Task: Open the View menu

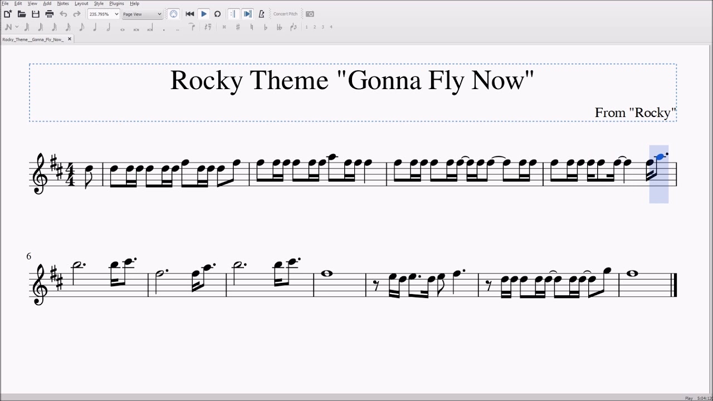Action: click(32, 3)
